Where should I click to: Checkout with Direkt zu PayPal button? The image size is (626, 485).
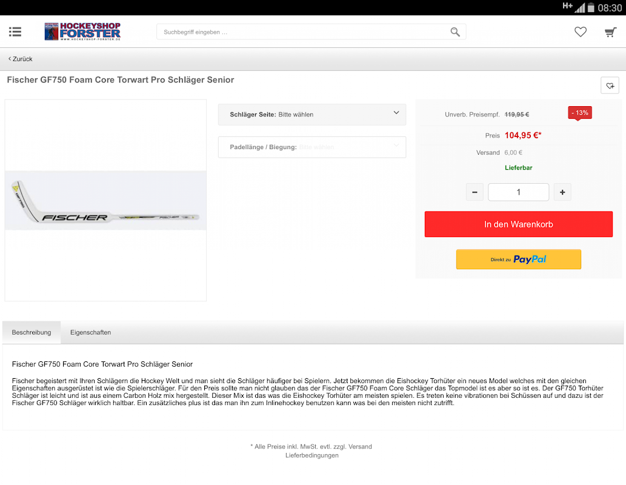518,259
